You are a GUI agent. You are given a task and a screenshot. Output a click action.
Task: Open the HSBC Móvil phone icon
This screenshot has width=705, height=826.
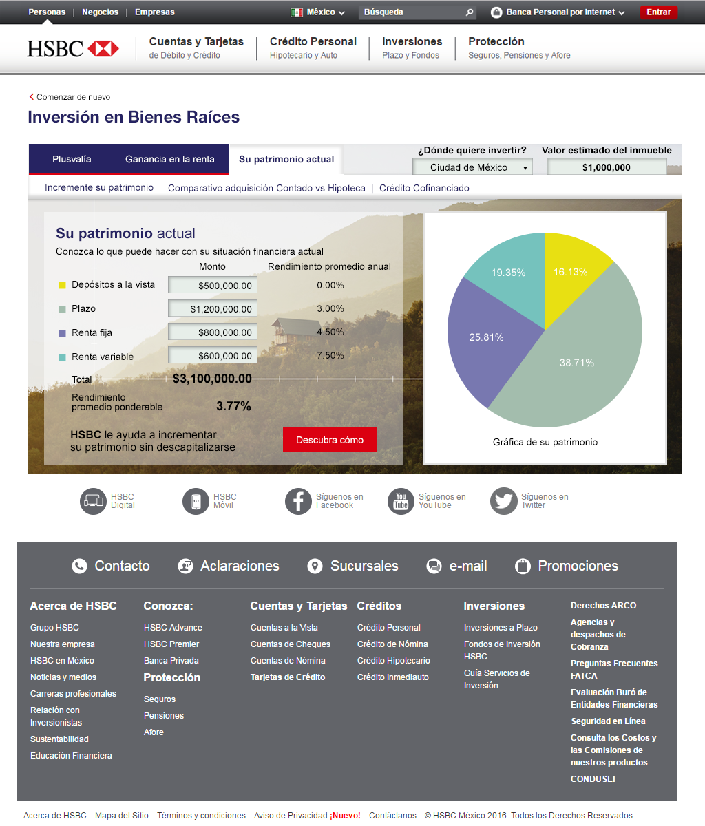click(x=196, y=501)
